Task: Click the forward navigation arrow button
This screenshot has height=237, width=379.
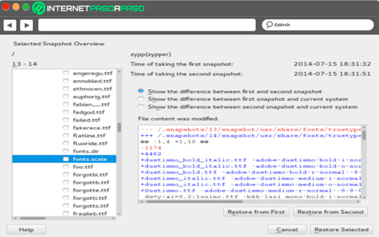Action: pyautogui.click(x=26, y=25)
